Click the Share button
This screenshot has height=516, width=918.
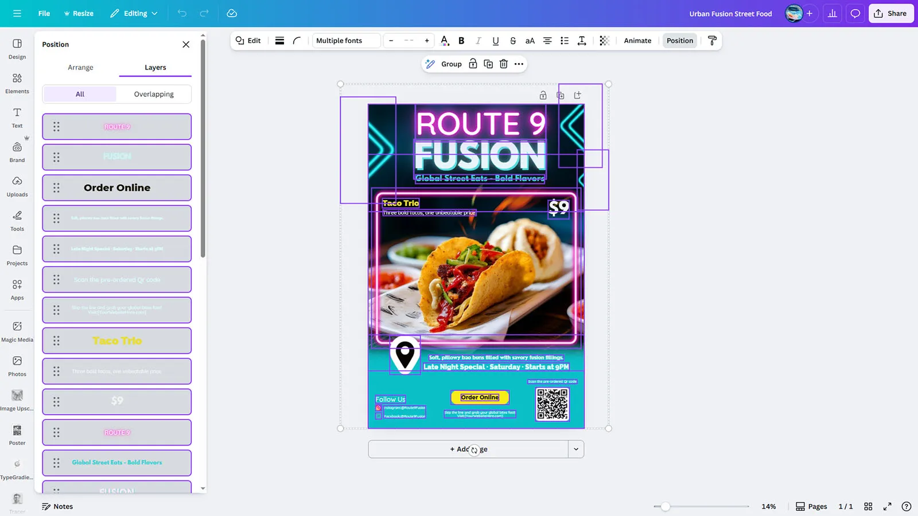(x=890, y=13)
